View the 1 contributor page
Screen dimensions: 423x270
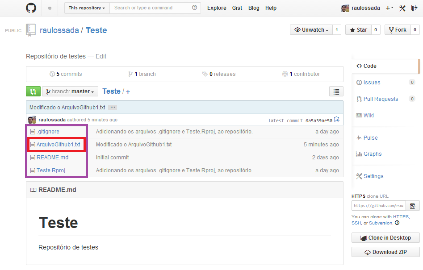click(301, 74)
